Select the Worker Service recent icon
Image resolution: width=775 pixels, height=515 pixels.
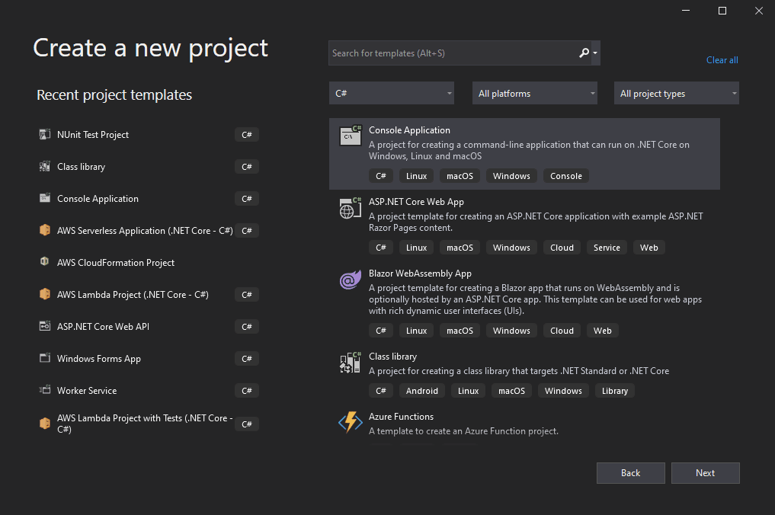click(44, 391)
